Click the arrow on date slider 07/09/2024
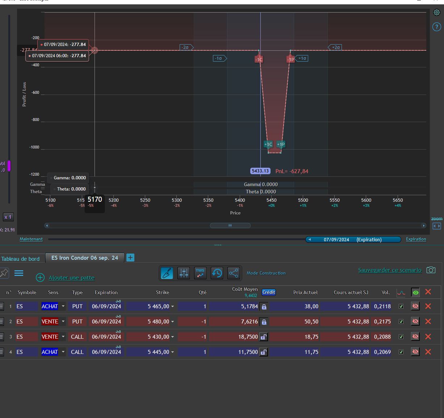Screen dimensions: 444x418 (310, 239)
